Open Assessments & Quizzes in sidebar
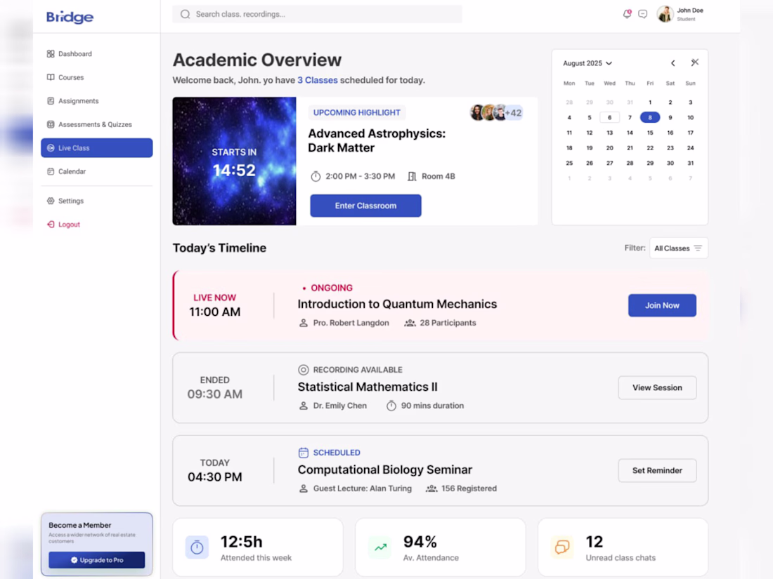Image resolution: width=773 pixels, height=579 pixels. pos(97,124)
